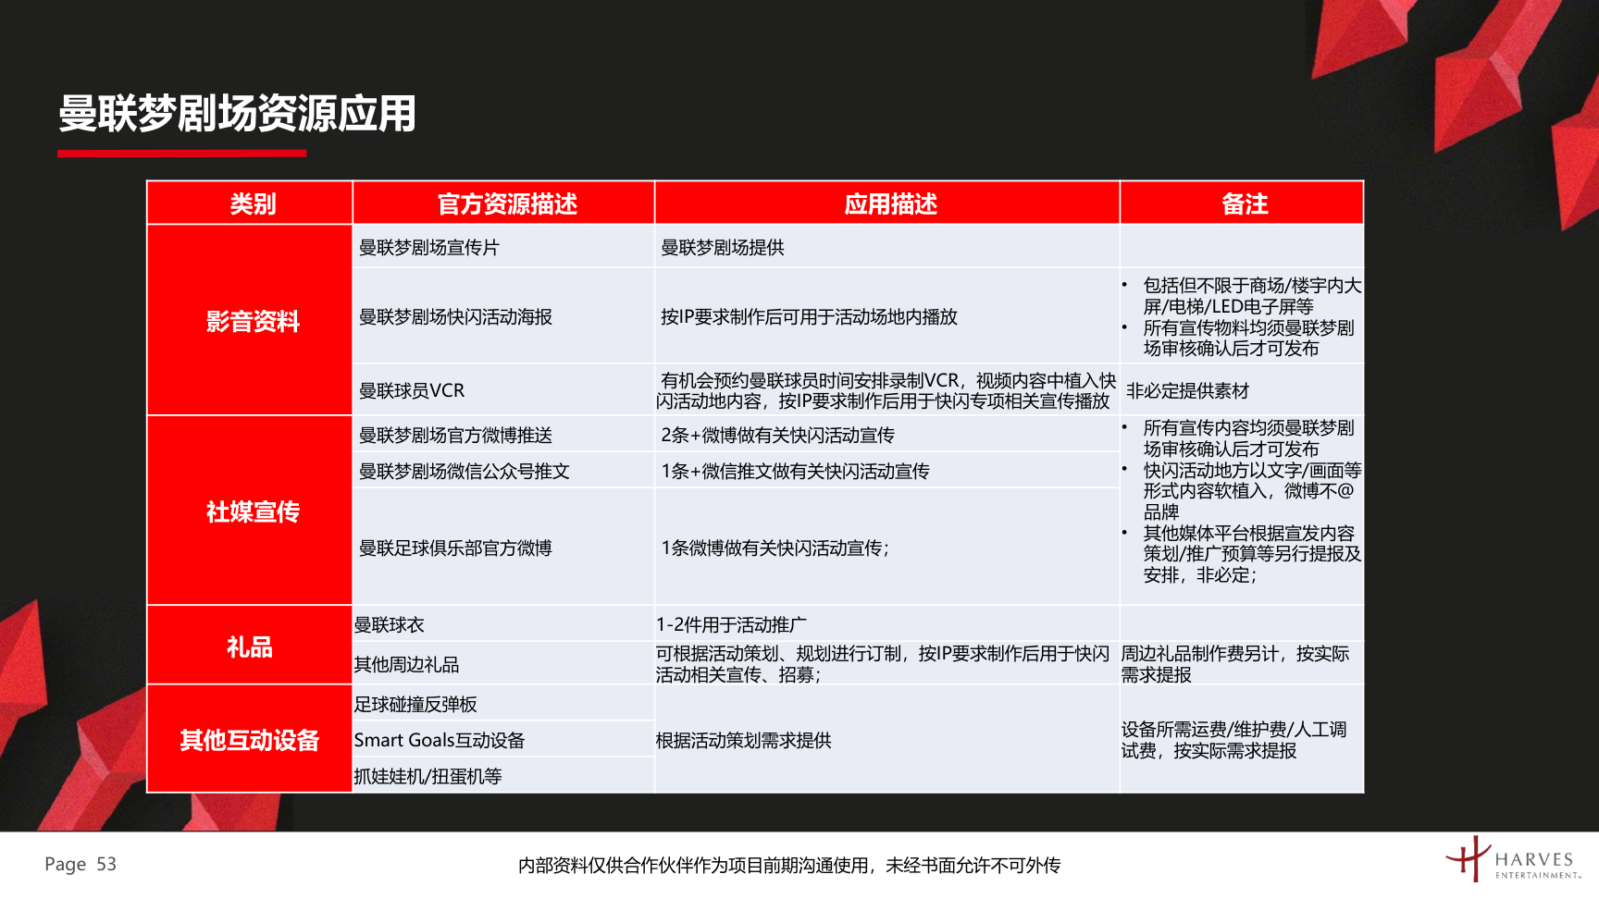Viewport: 1599px width, 899px height.
Task: Click the 类别 column header
Action: pyautogui.click(x=250, y=203)
